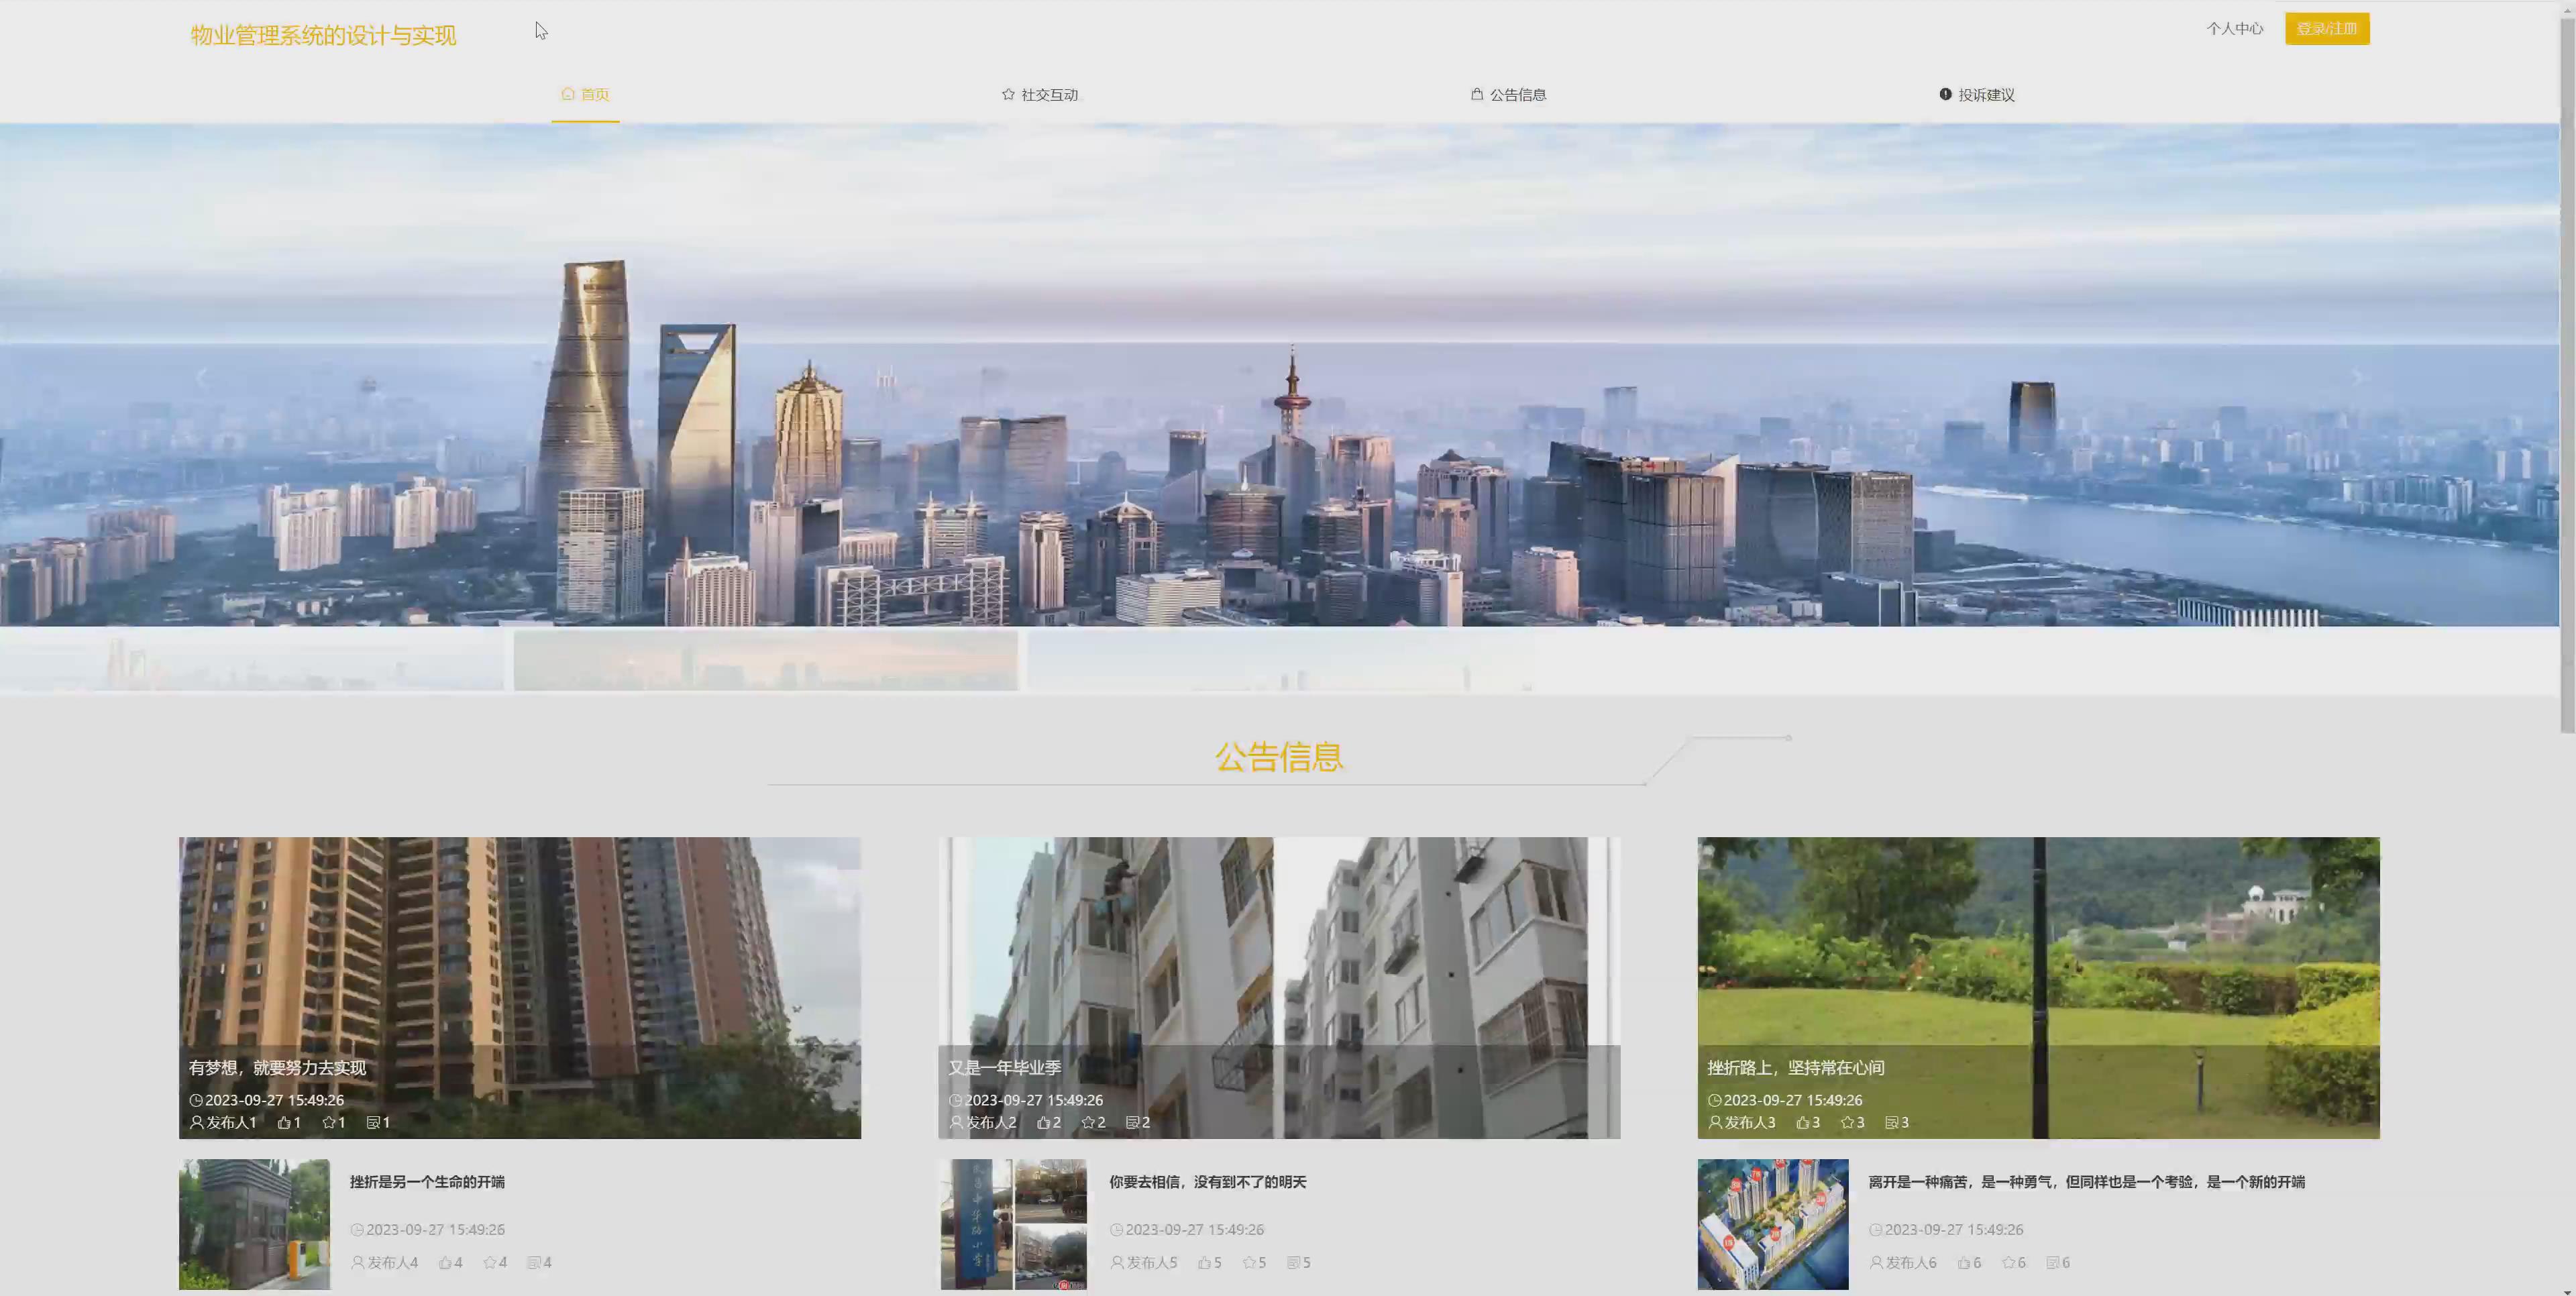Click the comment icon for 发布人6 post
Viewport: 2576px width, 1296px height.
point(2052,1263)
